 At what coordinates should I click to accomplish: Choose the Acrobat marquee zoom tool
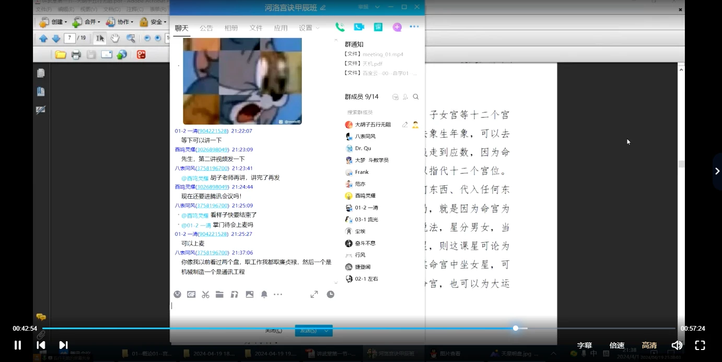coord(131,38)
